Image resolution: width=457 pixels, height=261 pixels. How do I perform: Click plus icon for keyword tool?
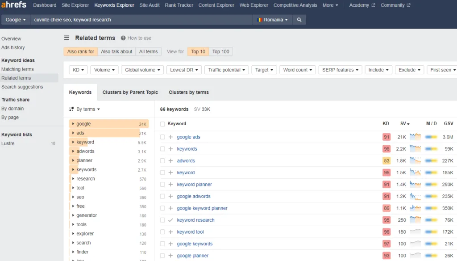(x=171, y=232)
